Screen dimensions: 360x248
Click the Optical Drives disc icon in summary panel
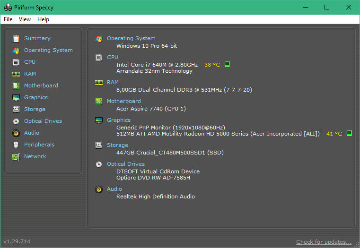[99, 164]
